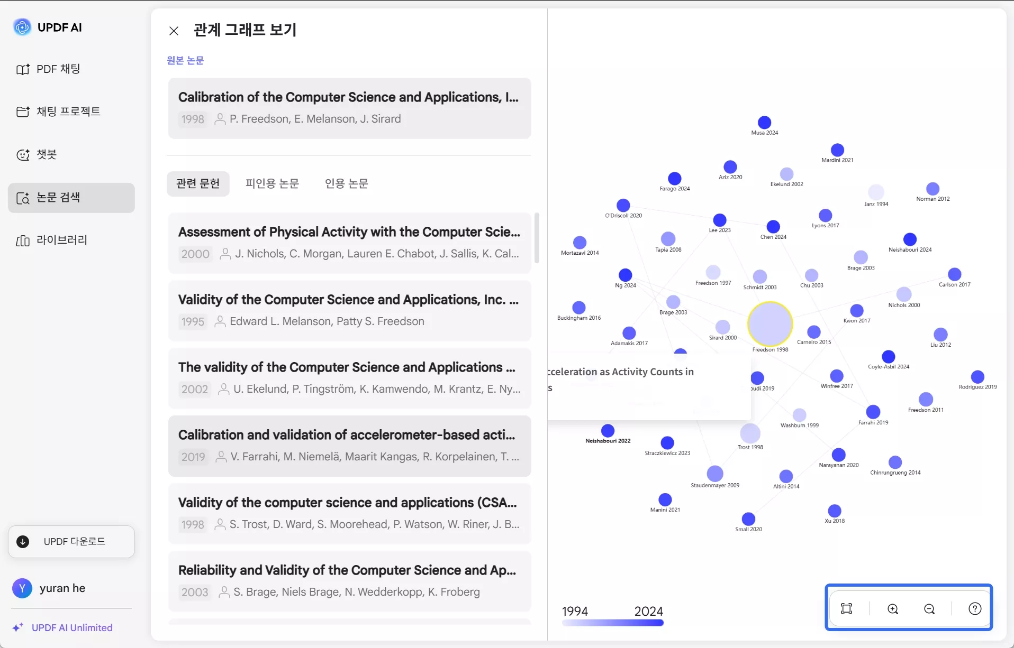Switch to the 인용 논문 tab

coord(346,183)
